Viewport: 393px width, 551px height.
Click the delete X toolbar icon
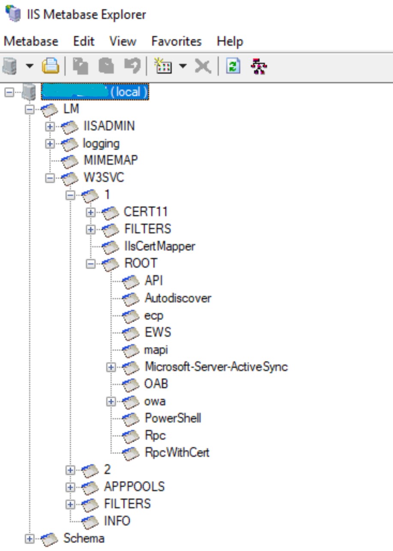202,66
